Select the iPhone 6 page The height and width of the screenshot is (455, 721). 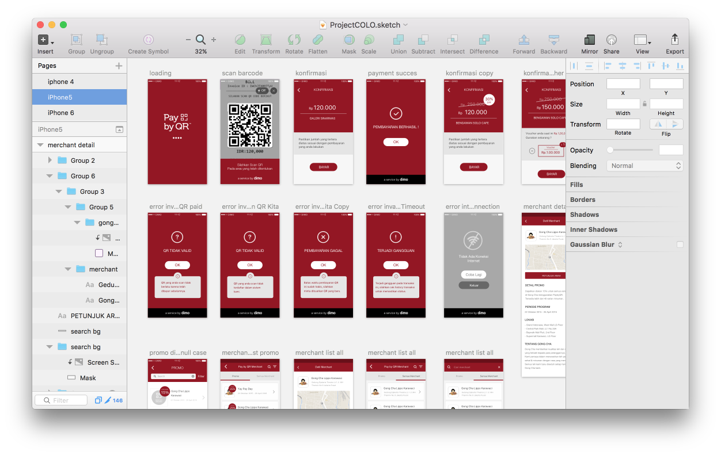[x=60, y=113]
